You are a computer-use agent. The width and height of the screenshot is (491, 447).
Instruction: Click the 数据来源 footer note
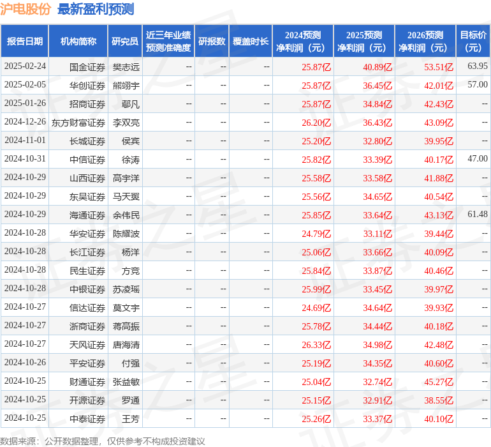point(103,441)
